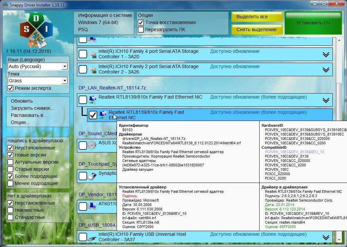Click the vertical scrollbar of the driver list
Screen dimensions: 347x247
pos(338,102)
